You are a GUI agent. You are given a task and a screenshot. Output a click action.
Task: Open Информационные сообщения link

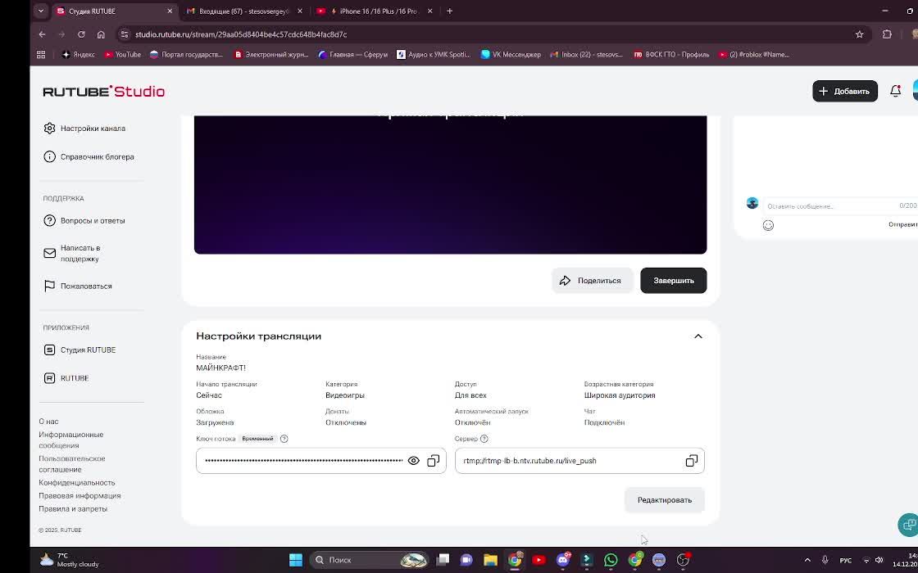click(70, 440)
